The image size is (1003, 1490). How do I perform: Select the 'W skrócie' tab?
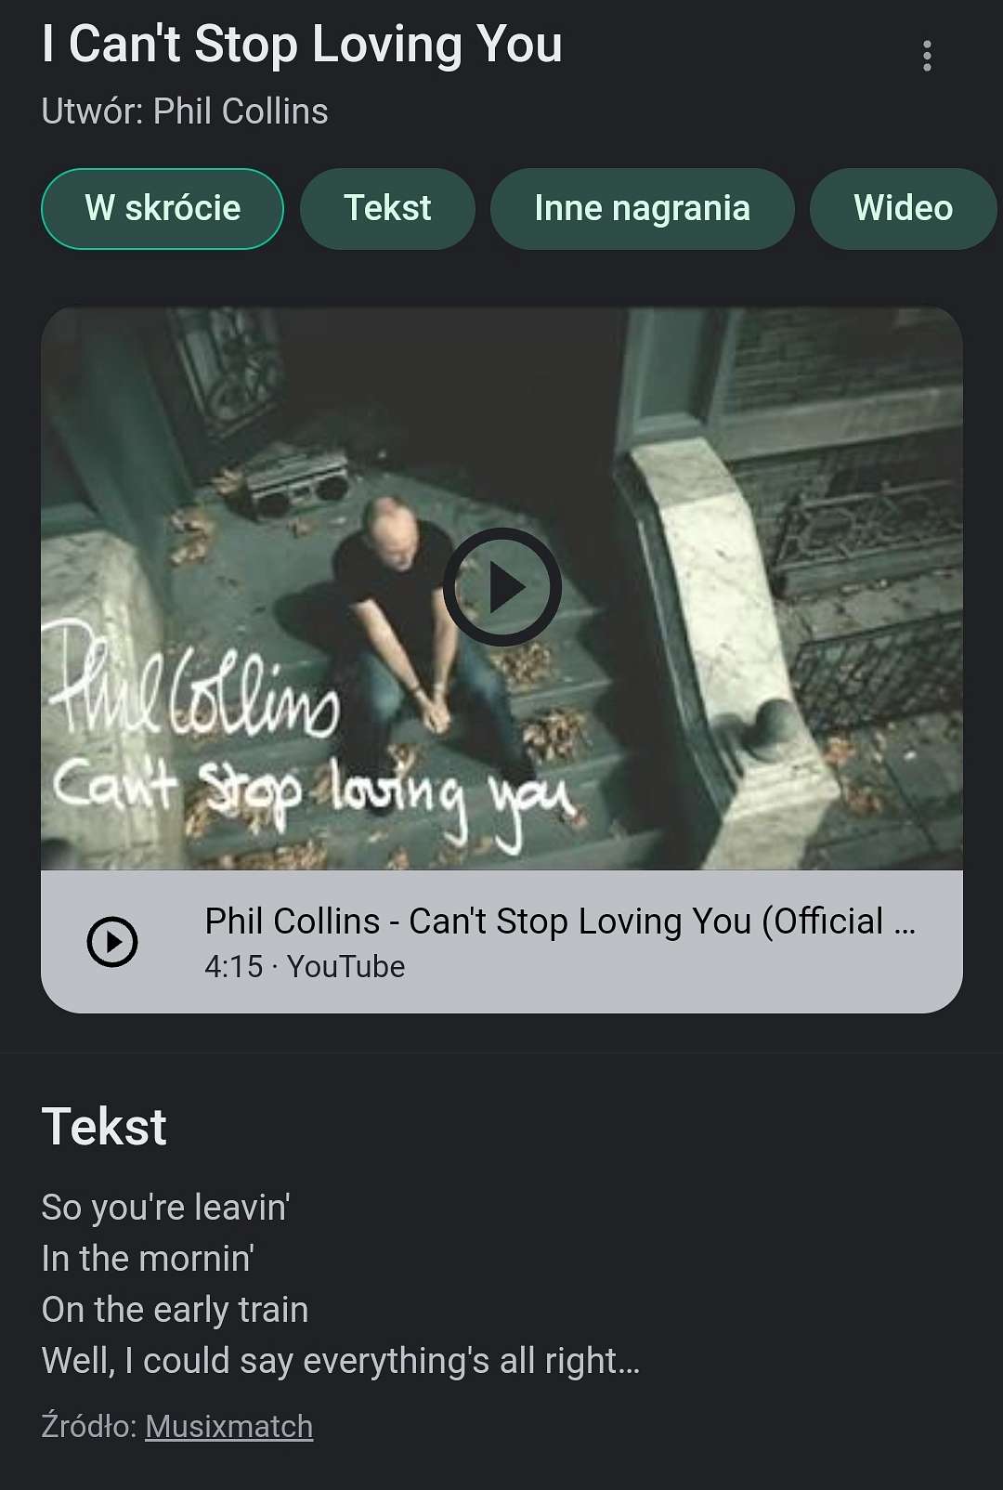163,209
